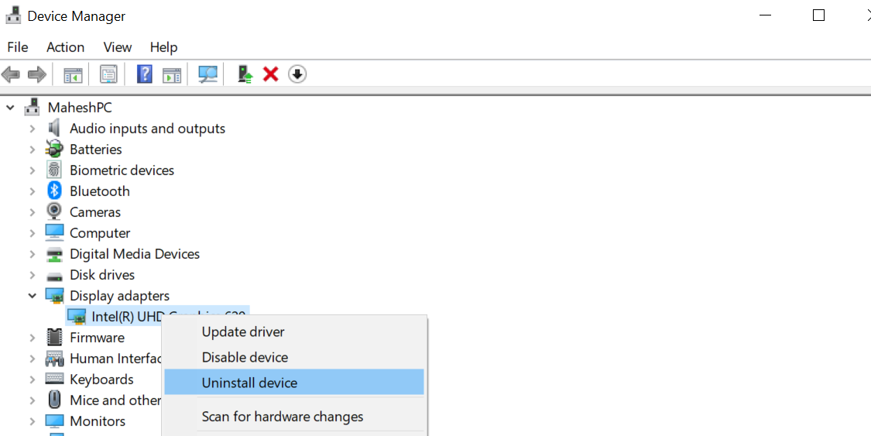Screen dimensions: 871x436
Task: Click the Back arrow toolbar icon
Action: point(11,74)
